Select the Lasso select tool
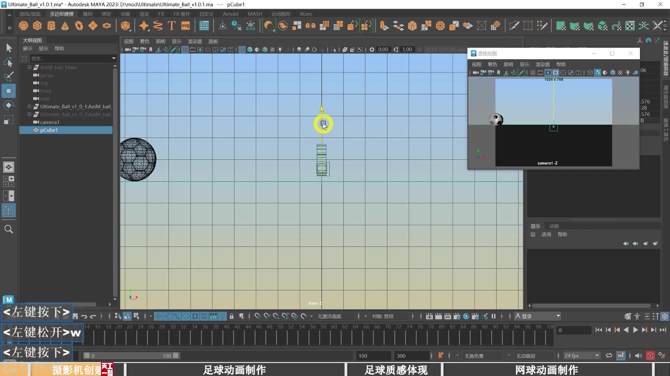 click(9, 62)
